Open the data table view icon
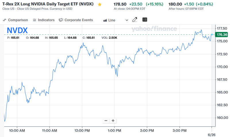 coord(145,20)
